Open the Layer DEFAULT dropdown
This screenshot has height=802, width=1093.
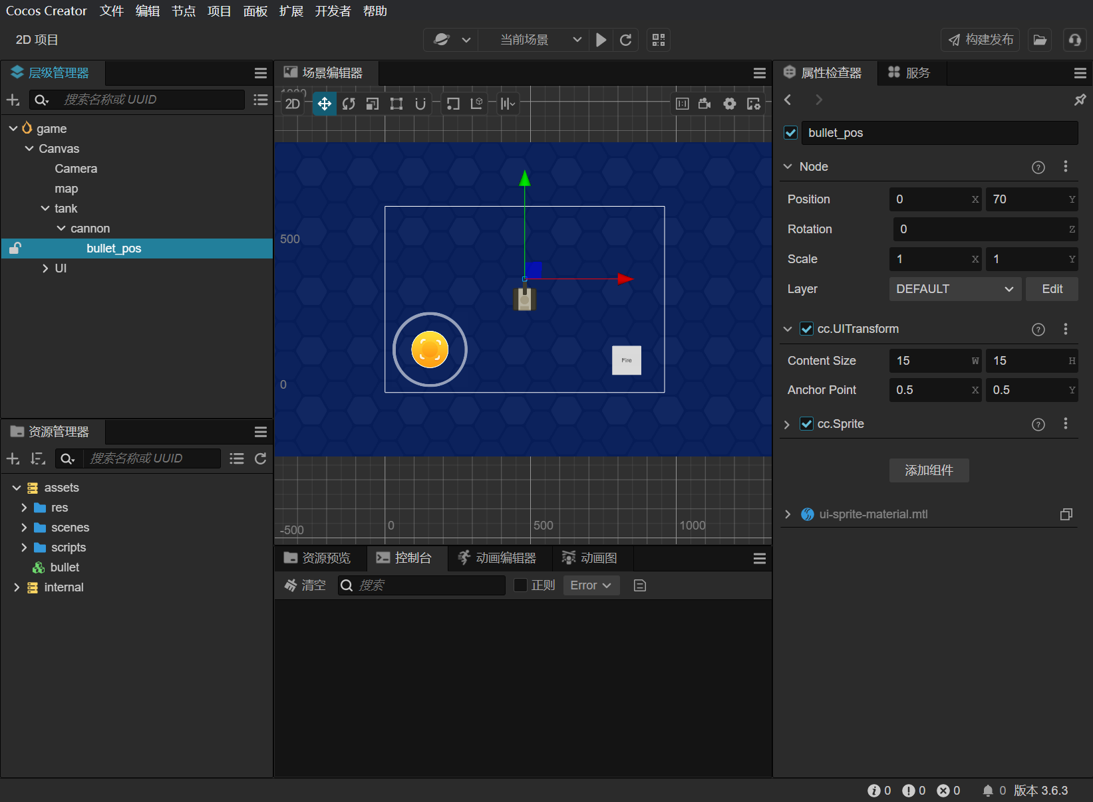point(954,289)
